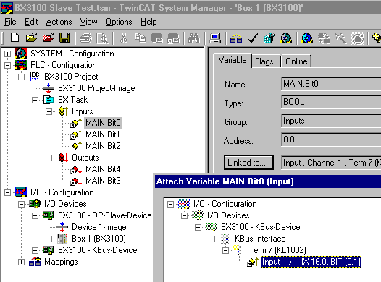Select MAIN.Bit3 output variable

point(103,181)
